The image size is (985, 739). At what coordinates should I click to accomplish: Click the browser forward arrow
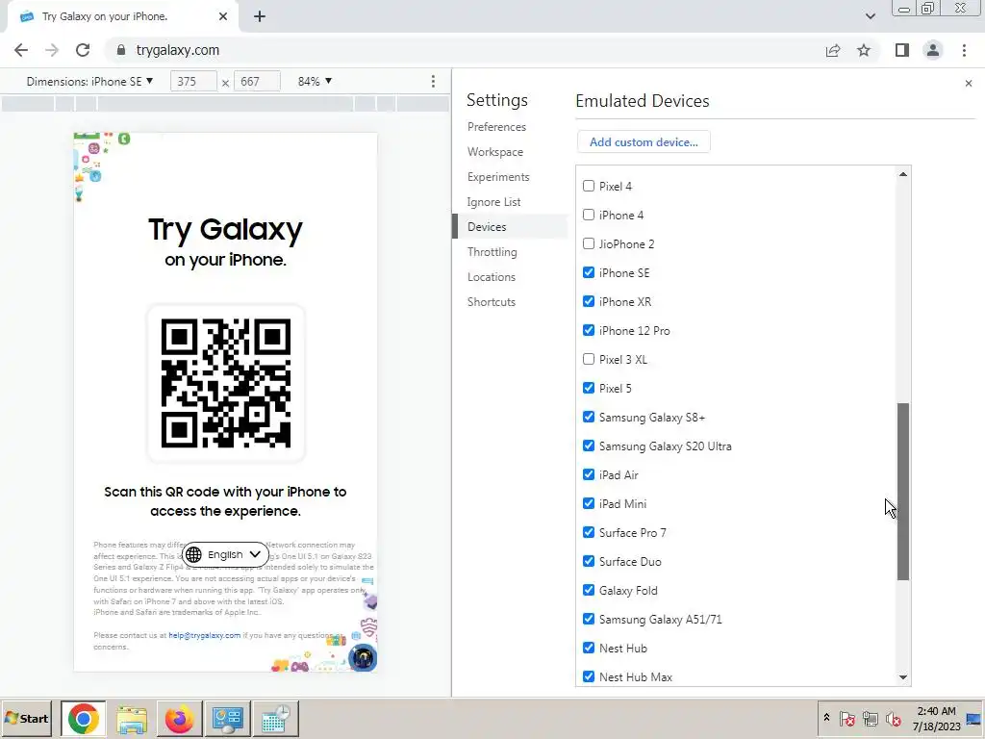click(x=52, y=50)
